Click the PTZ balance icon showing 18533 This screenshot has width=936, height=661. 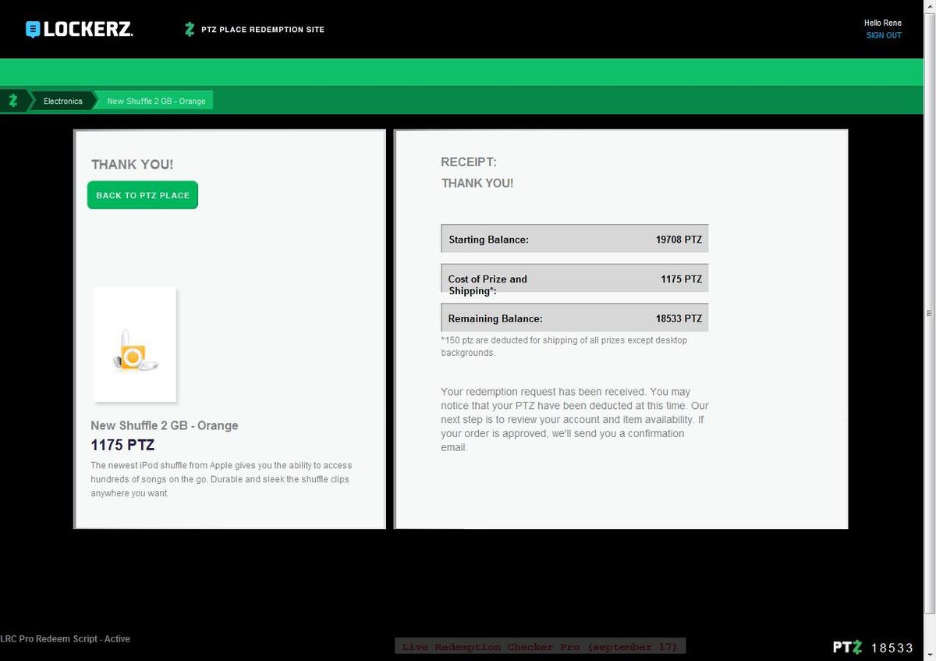(x=847, y=647)
